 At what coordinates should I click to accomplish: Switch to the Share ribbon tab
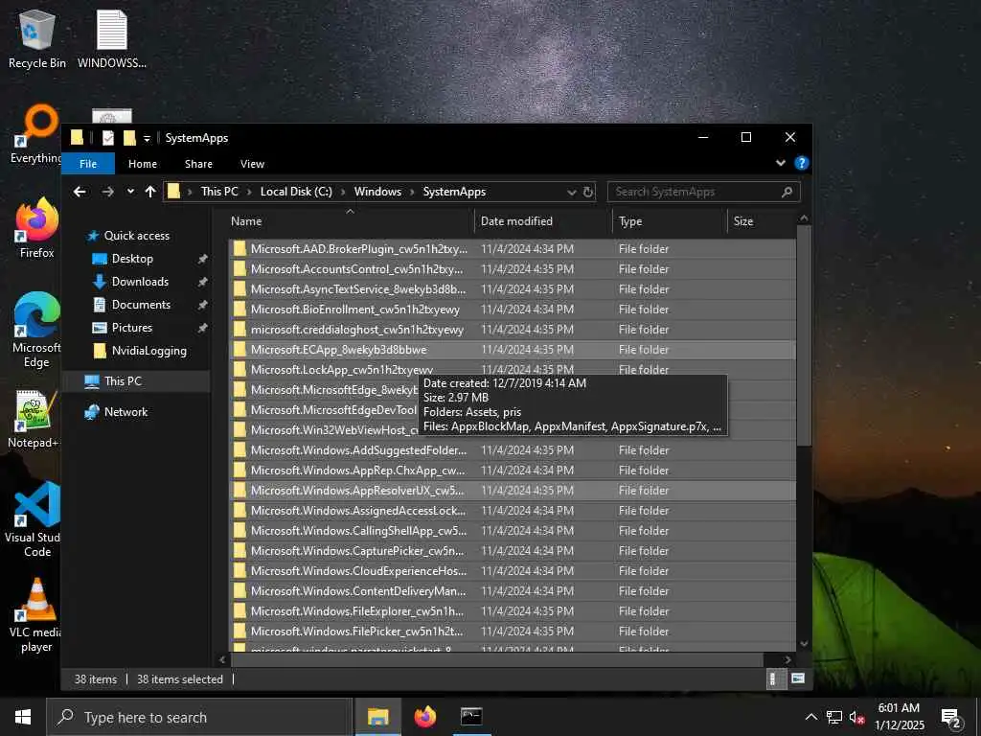(x=198, y=163)
